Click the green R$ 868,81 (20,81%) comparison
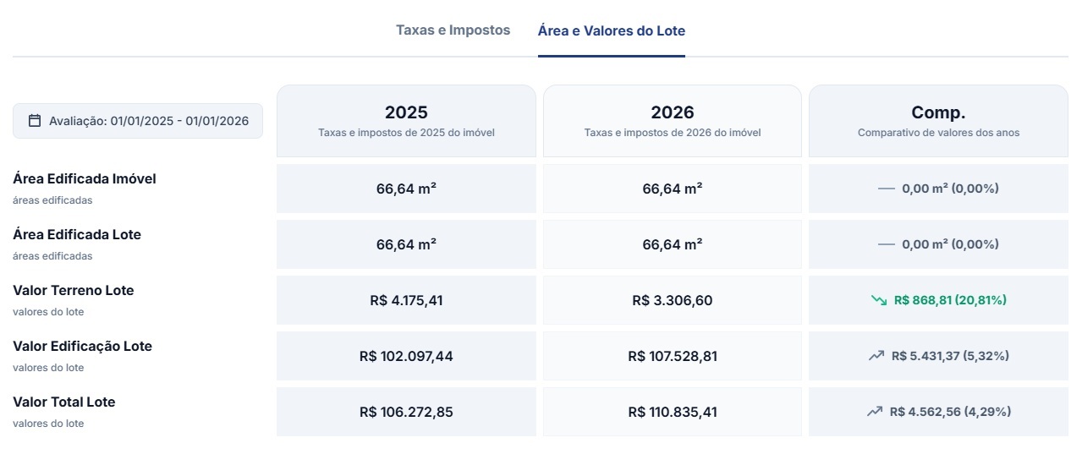Image resolution: width=1082 pixels, height=465 pixels. 949,300
